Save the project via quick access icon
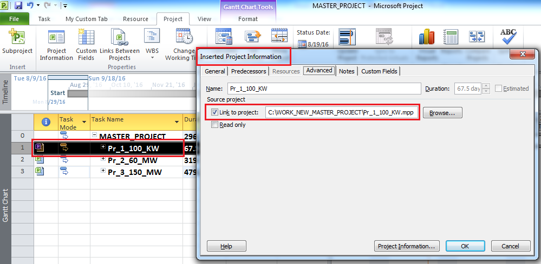The image size is (541, 264). coord(18,5)
